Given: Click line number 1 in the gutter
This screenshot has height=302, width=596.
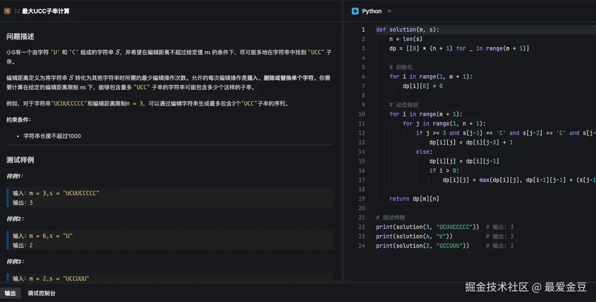Looking at the screenshot, I should [x=363, y=29].
